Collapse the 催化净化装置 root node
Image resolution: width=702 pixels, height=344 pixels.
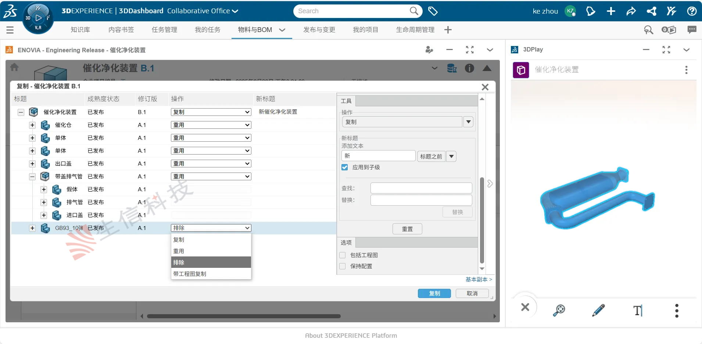(21, 112)
